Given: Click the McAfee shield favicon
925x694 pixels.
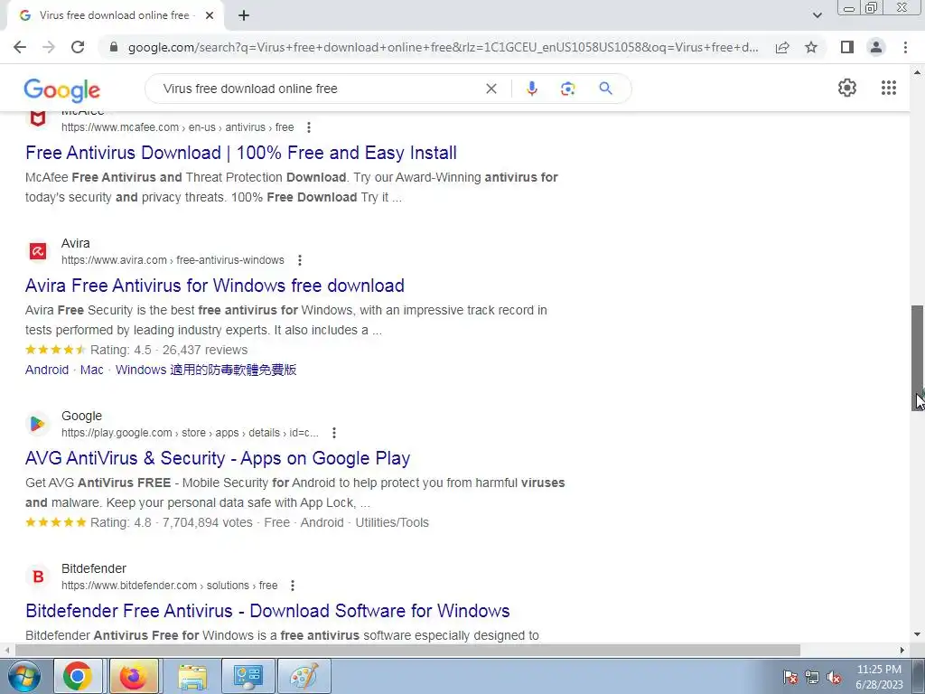Looking at the screenshot, I should 38,118.
